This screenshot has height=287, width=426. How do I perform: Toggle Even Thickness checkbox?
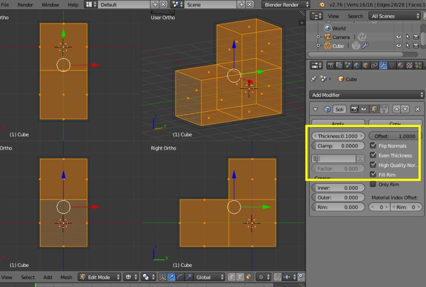pos(373,155)
